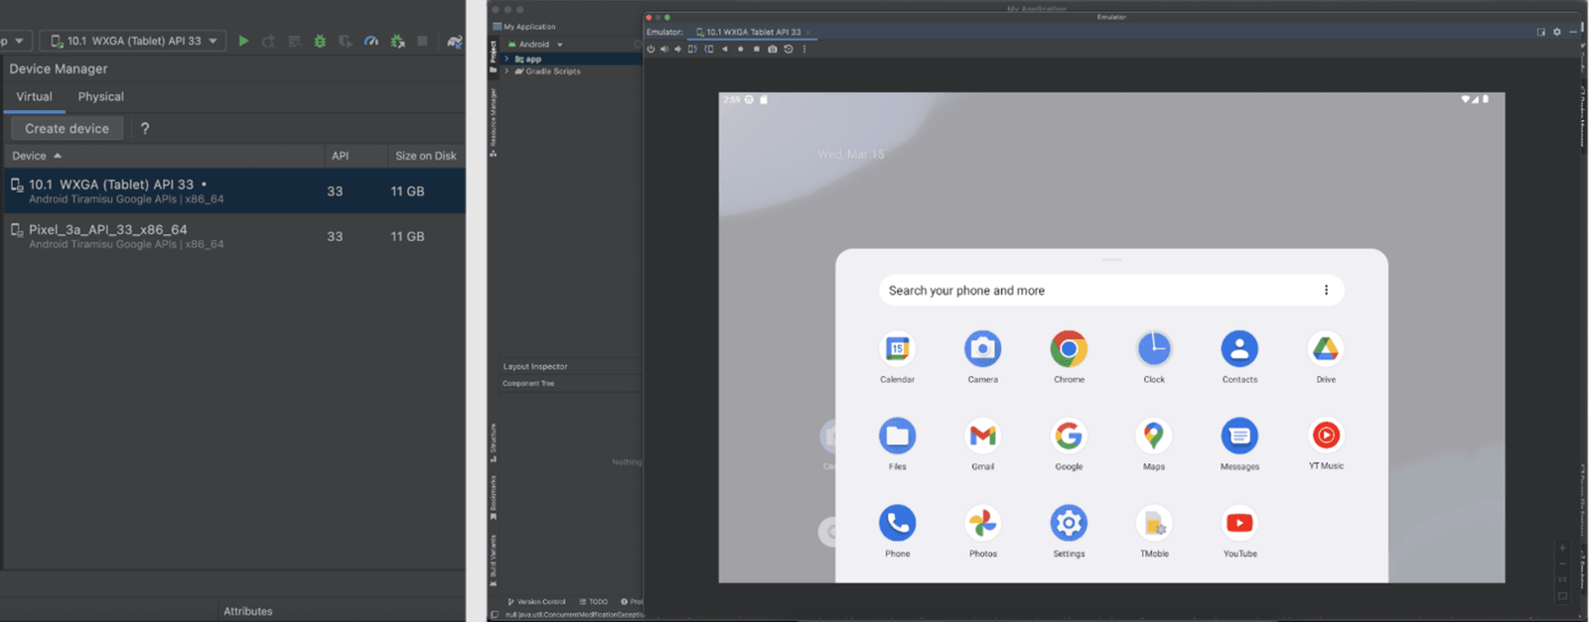Launch the Drive app icon
The image size is (1589, 622).
coord(1326,348)
